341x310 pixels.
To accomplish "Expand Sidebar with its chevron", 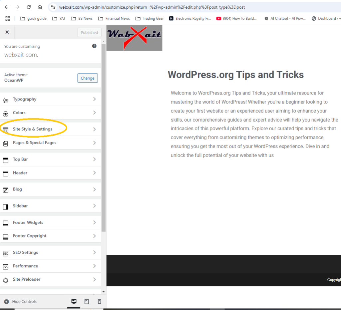I will (x=94, y=206).
